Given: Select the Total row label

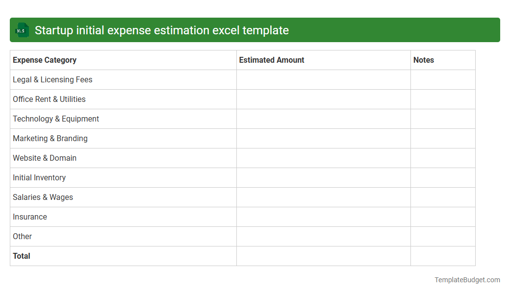Looking at the screenshot, I should pyautogui.click(x=21, y=256).
